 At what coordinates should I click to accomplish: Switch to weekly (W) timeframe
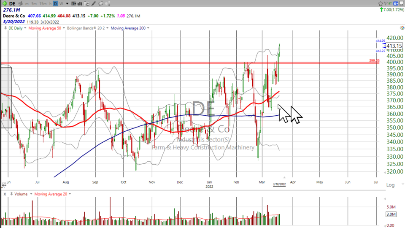[x=61, y=4]
